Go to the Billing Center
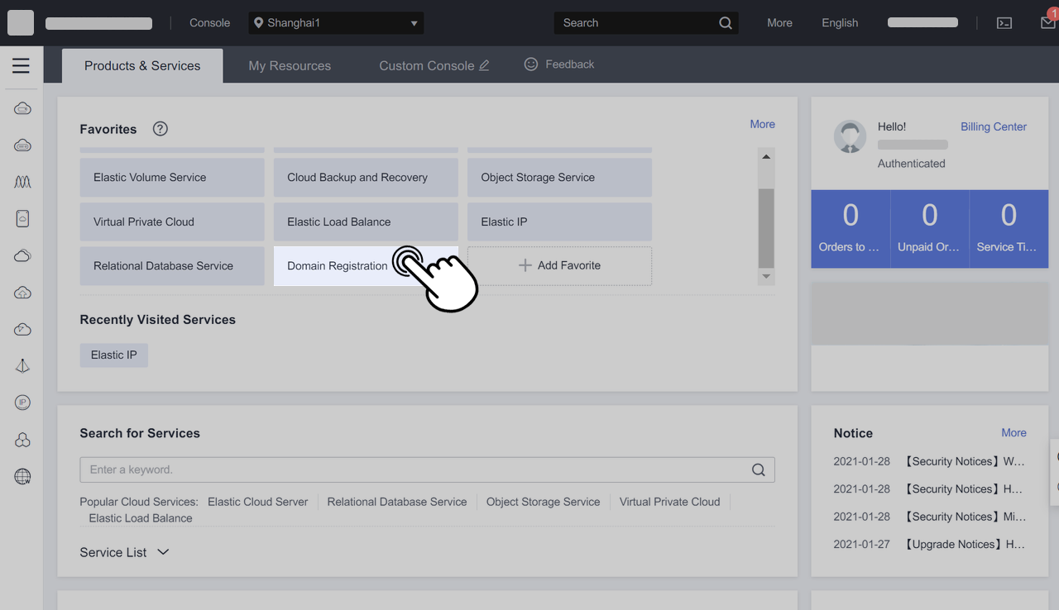The width and height of the screenshot is (1059, 610). tap(993, 126)
